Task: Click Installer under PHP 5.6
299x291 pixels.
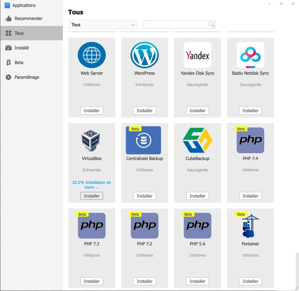Action: 197,281
